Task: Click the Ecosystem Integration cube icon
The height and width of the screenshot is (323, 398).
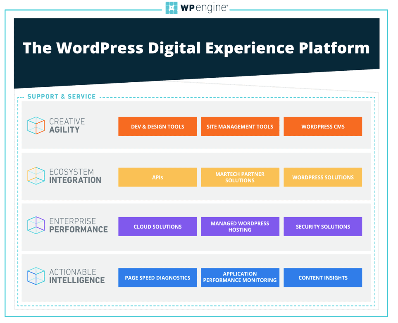Action: 36,176
